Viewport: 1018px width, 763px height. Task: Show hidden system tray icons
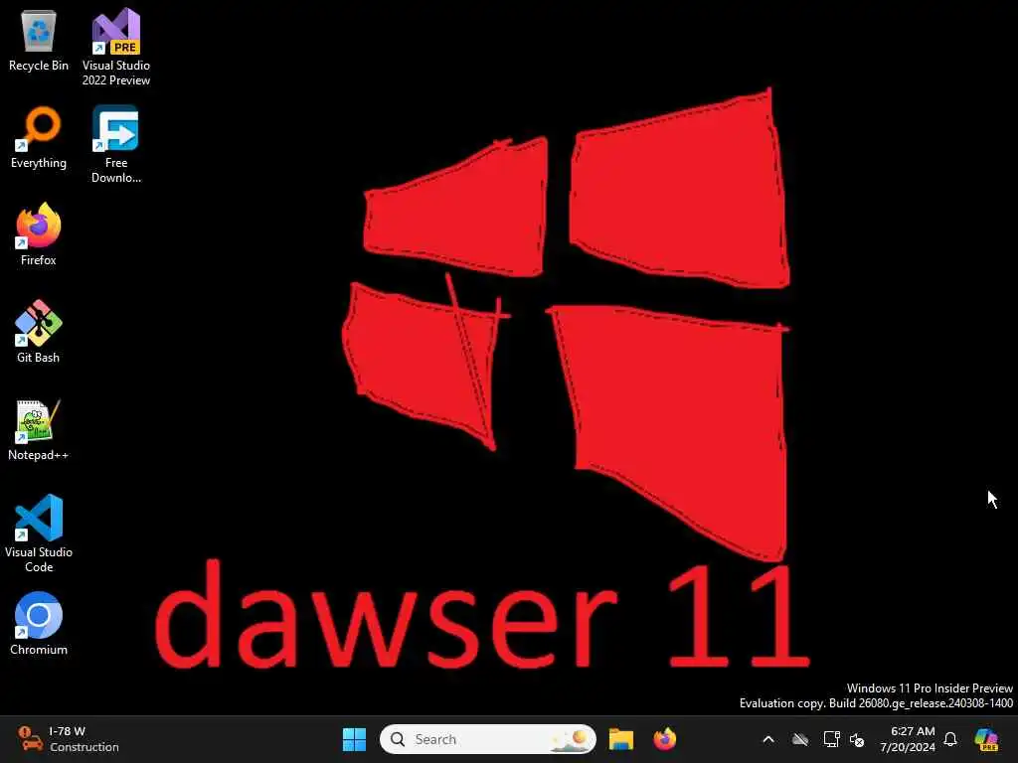point(768,739)
